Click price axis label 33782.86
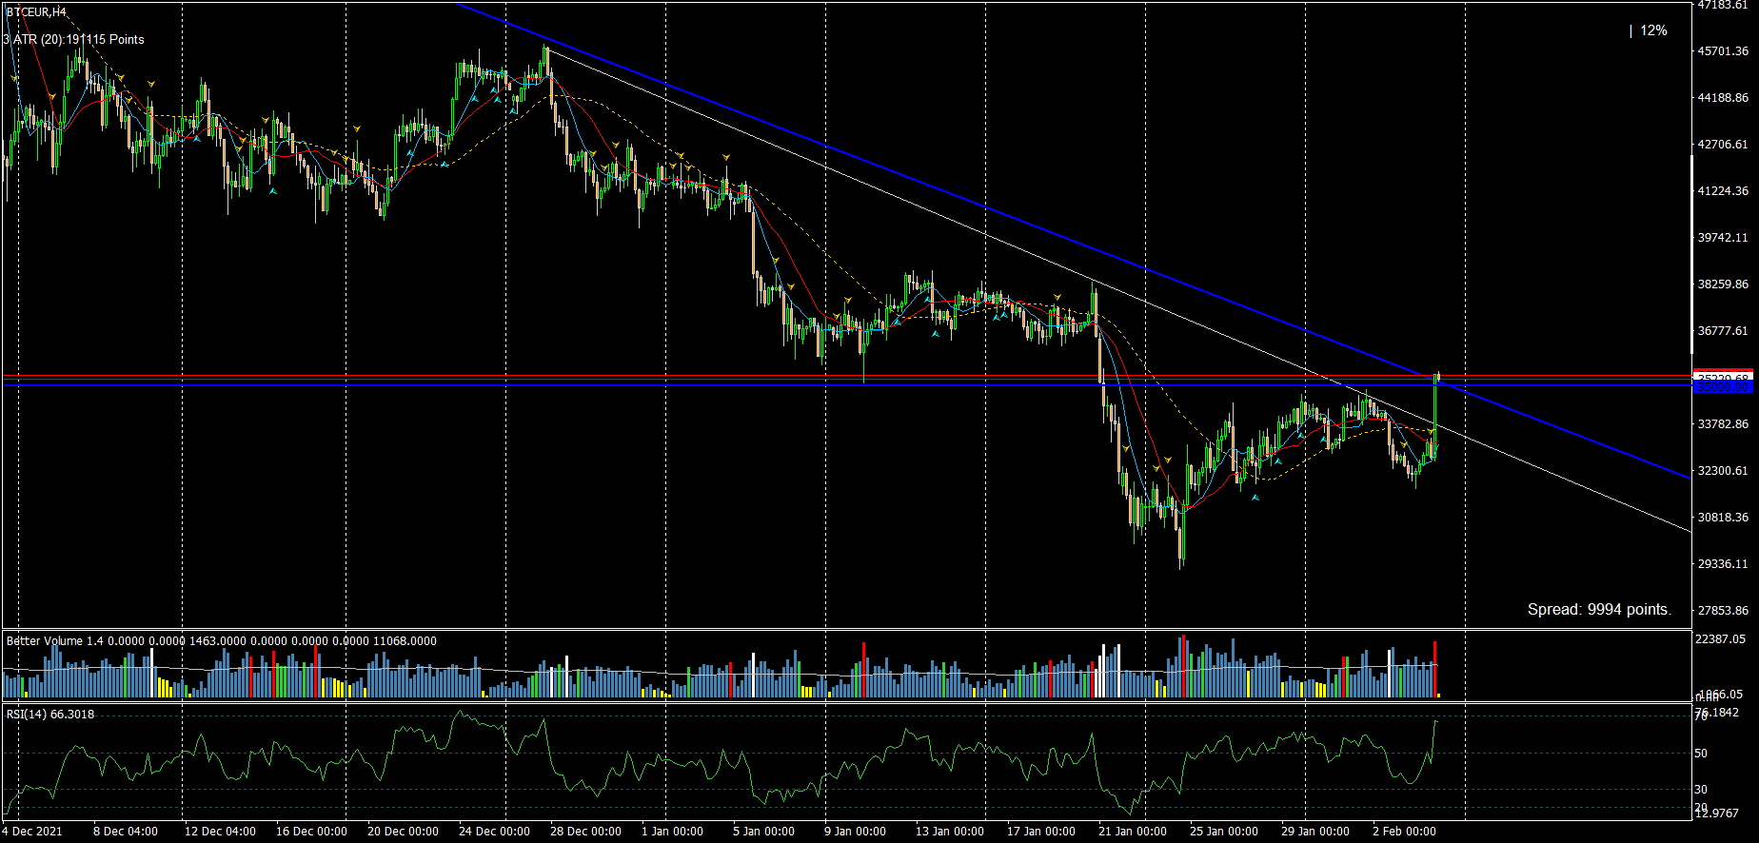The height and width of the screenshot is (843, 1759). coord(1723,424)
